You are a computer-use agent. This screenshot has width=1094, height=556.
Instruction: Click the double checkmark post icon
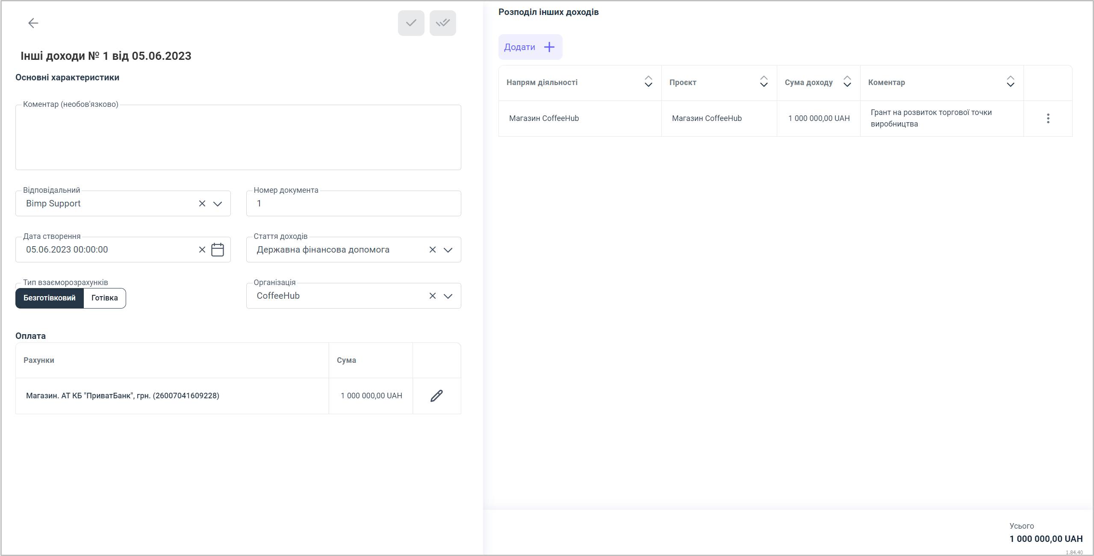pos(442,23)
